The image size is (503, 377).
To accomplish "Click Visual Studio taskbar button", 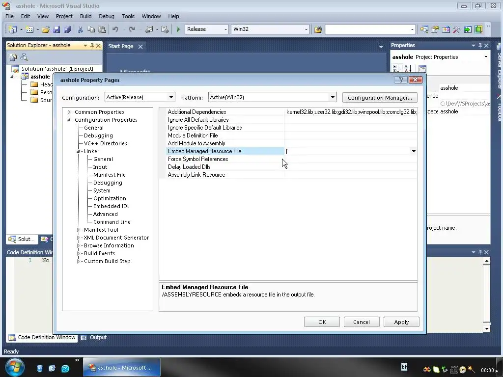I will [122, 367].
